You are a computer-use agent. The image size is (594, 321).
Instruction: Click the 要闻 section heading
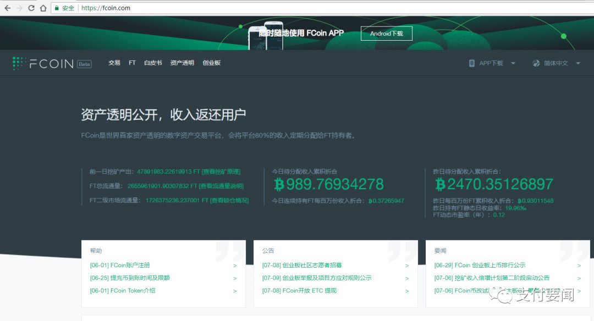pos(440,251)
